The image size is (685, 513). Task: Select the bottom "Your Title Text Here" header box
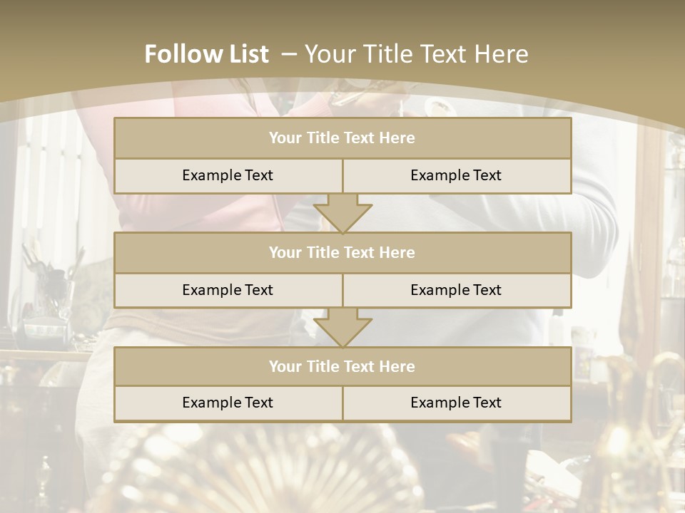click(x=342, y=366)
